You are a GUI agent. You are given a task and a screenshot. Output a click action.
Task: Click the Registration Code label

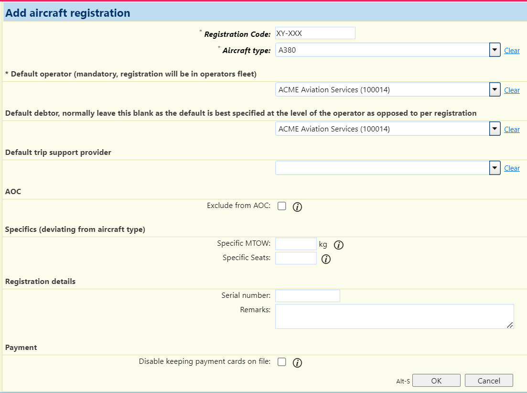point(237,34)
